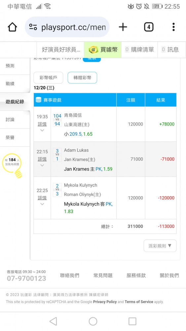Click the -71000 result value

[x=167, y=159]
